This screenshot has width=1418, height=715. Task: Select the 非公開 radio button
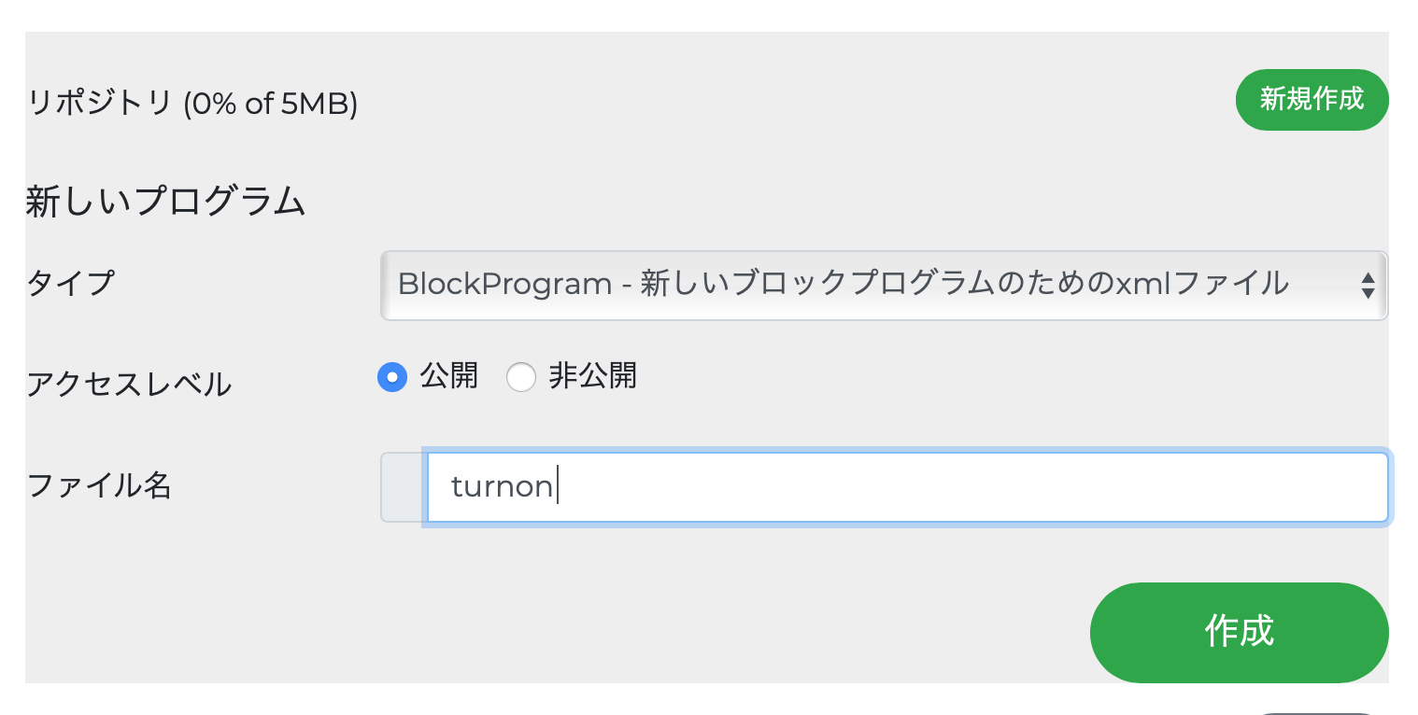(x=520, y=377)
